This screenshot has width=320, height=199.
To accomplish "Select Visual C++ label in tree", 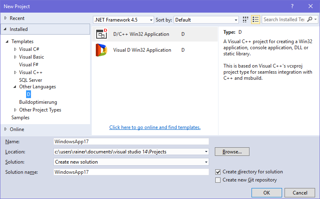I will 31,72.
